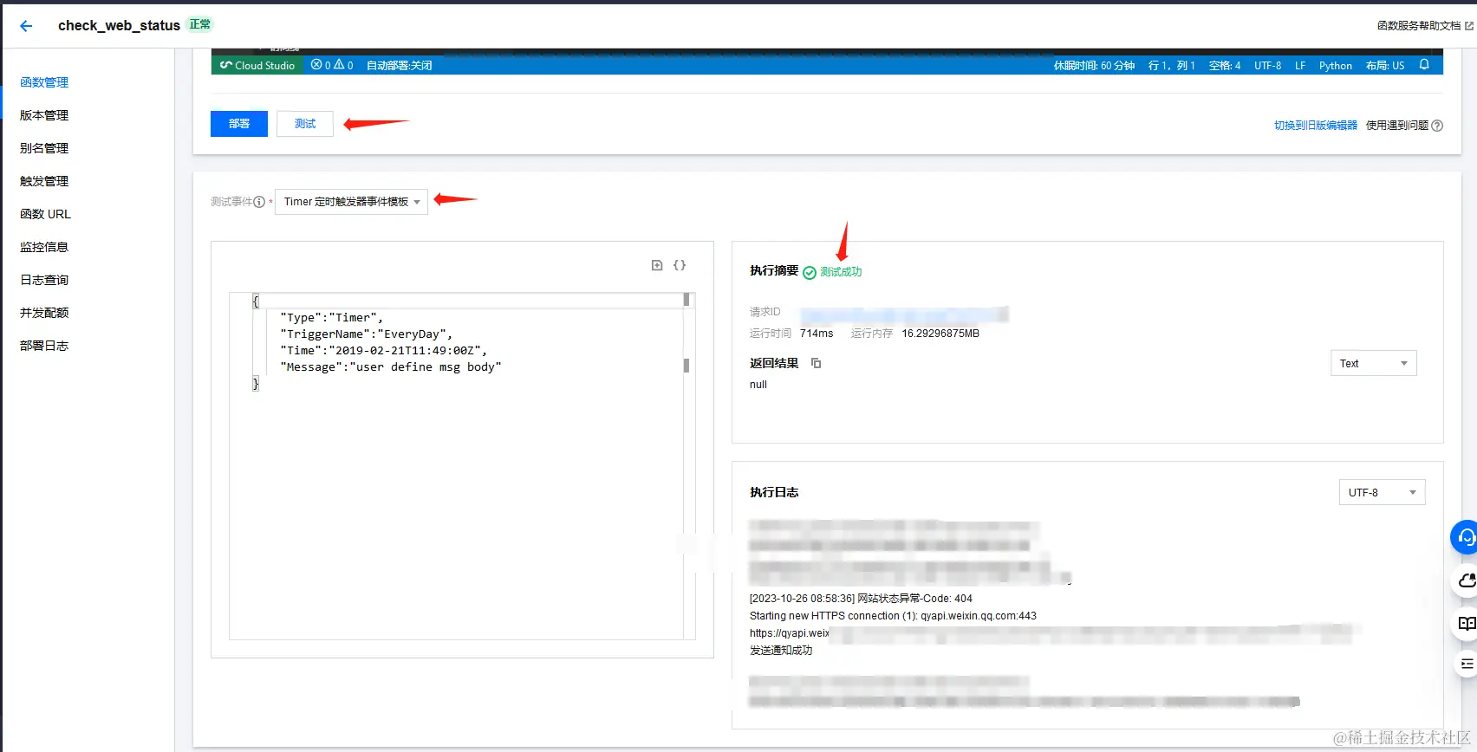Open the 使用遇到问题 help icon
This screenshot has height=752, width=1477.
point(1437,126)
